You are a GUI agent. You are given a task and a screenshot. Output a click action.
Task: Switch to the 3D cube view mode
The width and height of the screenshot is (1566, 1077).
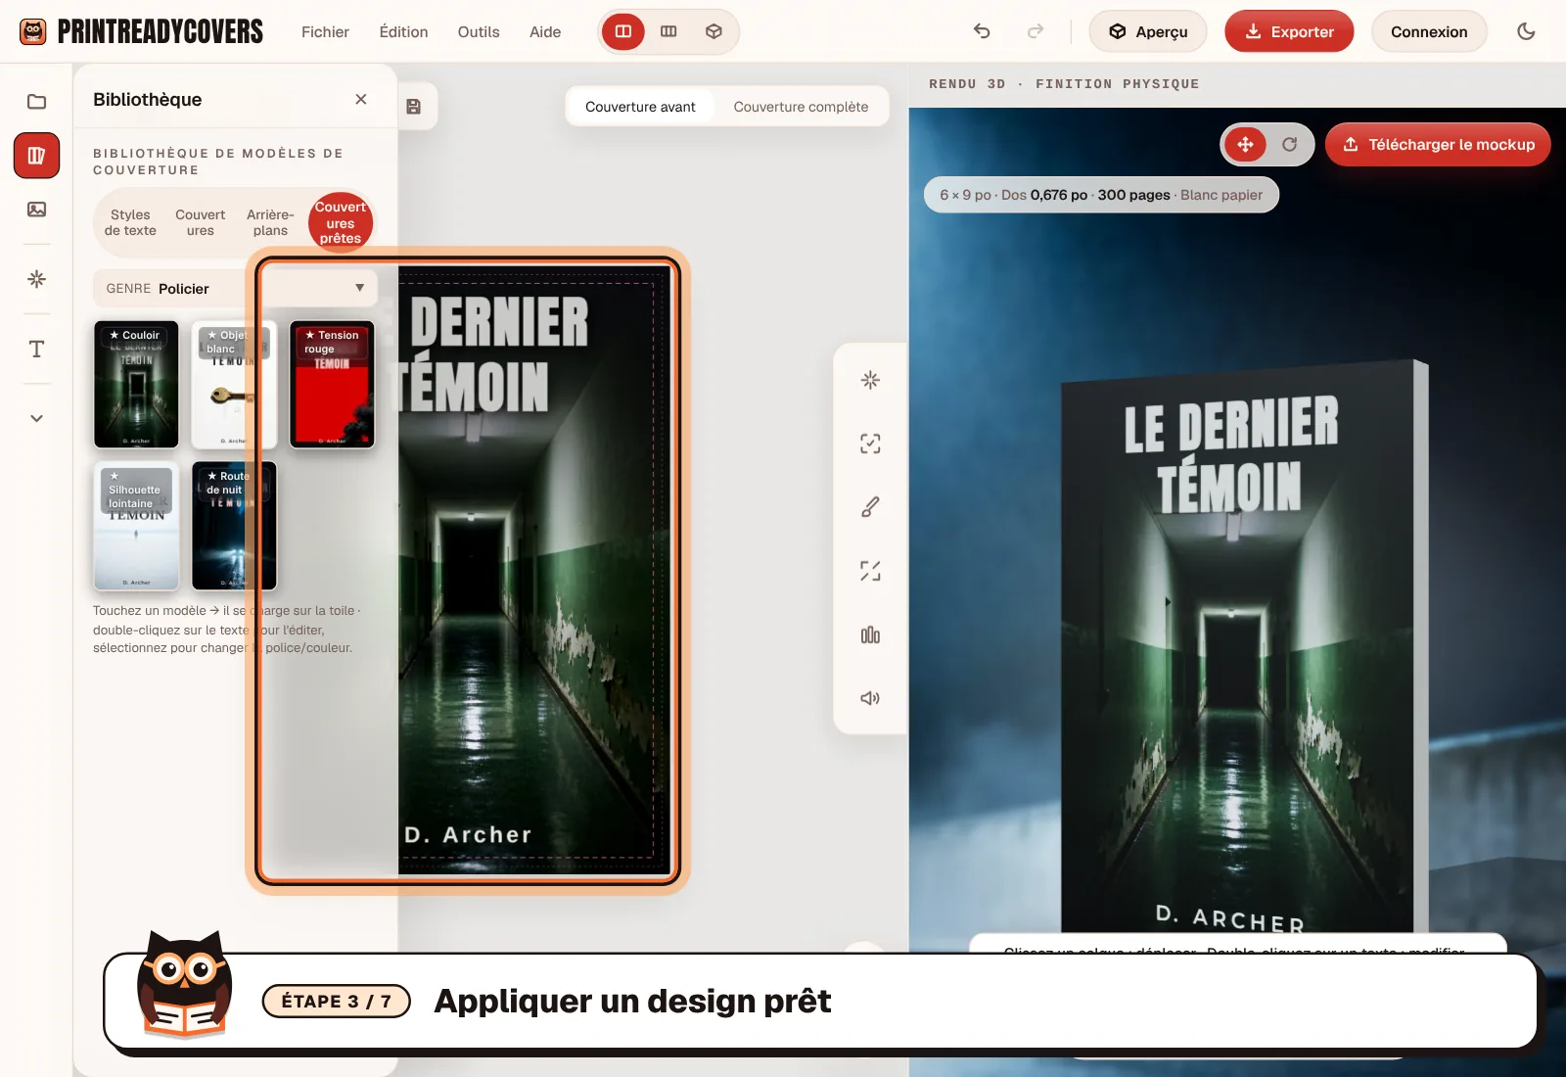714,31
